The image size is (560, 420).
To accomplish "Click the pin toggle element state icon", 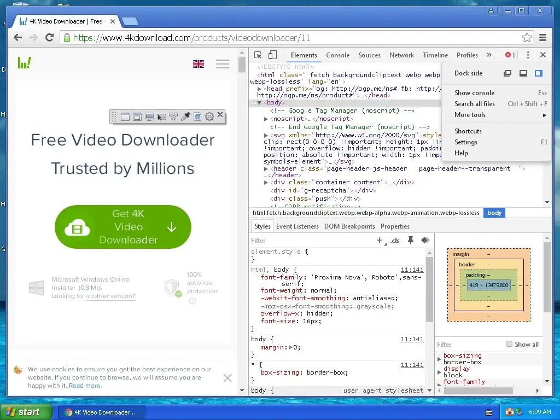I will pos(411,241).
